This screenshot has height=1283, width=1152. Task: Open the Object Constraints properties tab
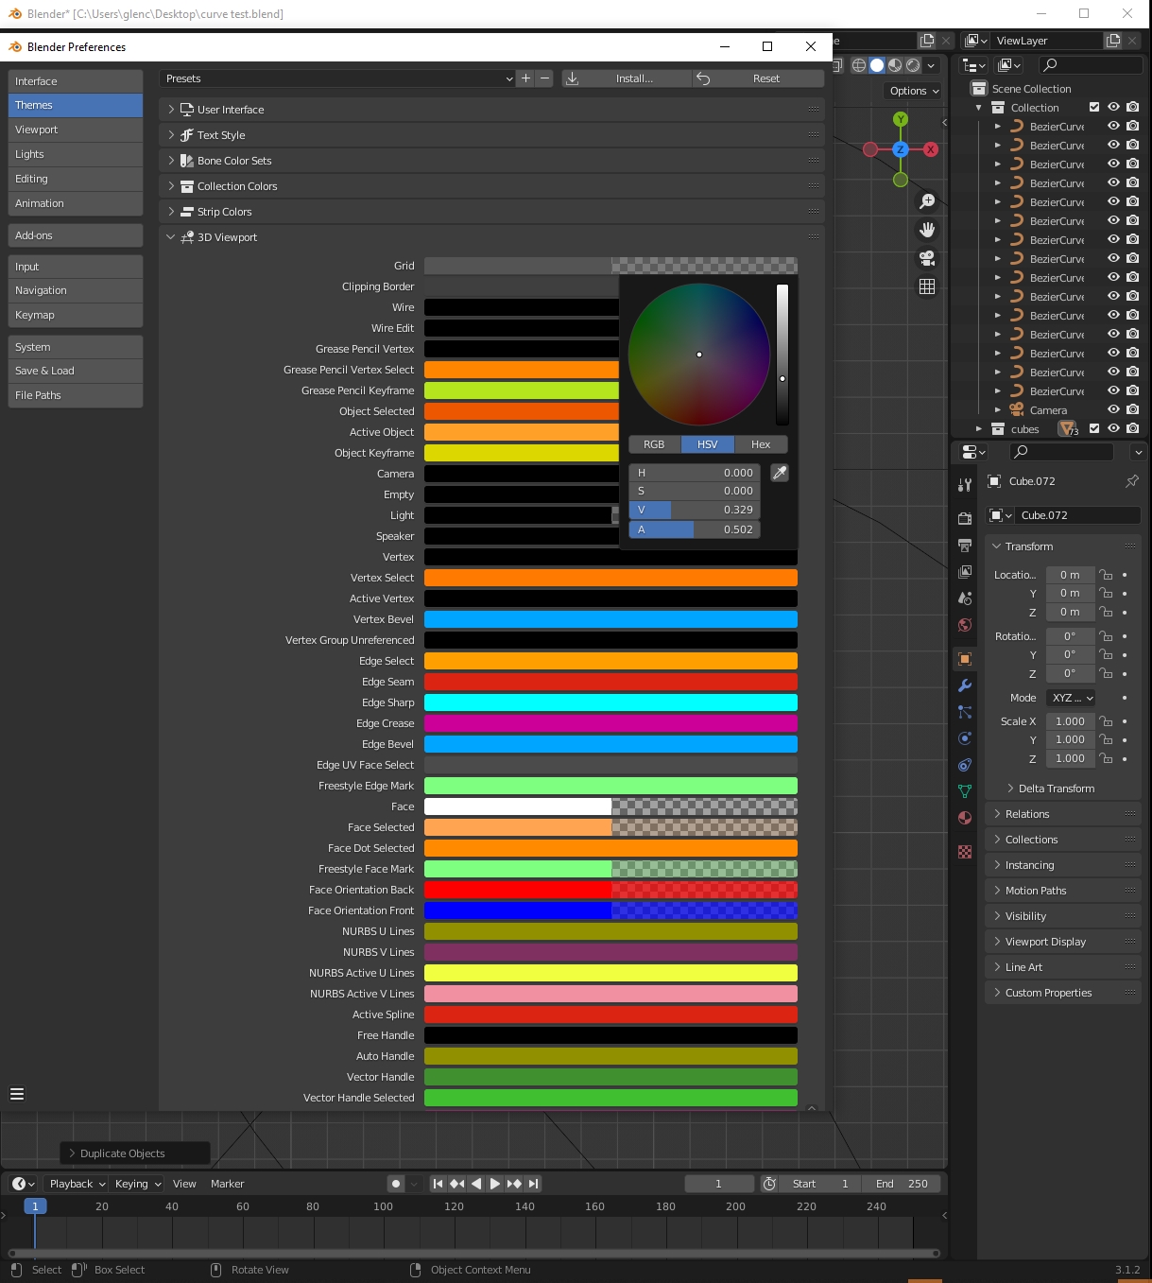pos(965,765)
